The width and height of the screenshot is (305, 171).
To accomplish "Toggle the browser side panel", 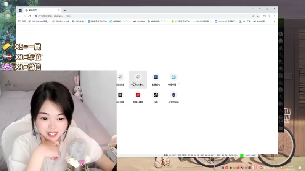I will point(264,16).
